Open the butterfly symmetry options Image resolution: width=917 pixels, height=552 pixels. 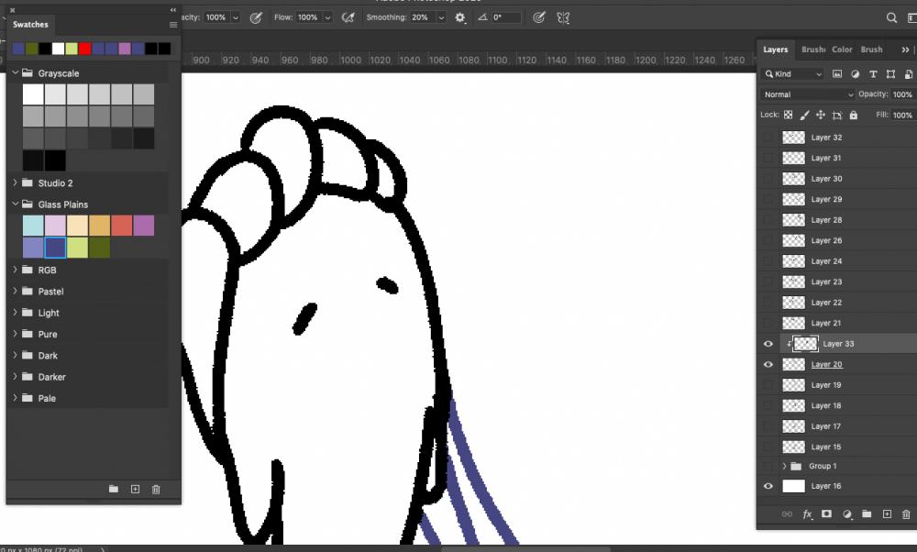(x=563, y=17)
